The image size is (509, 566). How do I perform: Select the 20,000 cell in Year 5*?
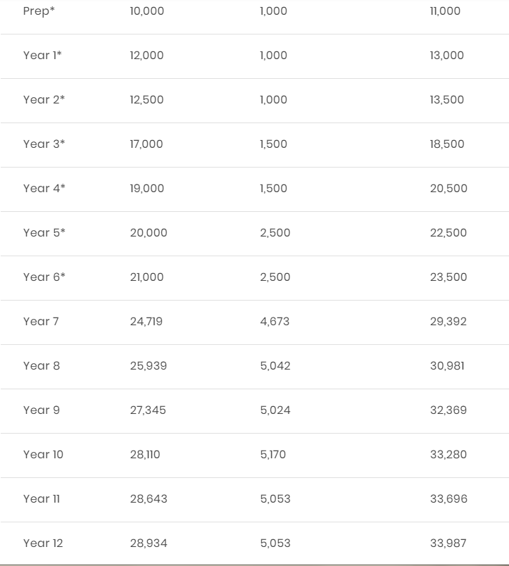(149, 233)
